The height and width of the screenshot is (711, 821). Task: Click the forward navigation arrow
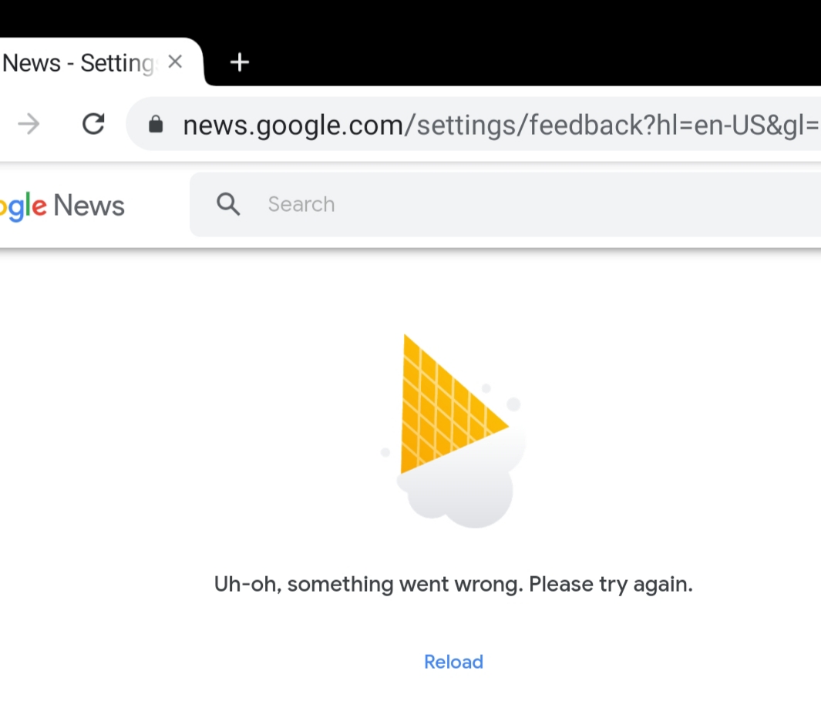click(29, 124)
